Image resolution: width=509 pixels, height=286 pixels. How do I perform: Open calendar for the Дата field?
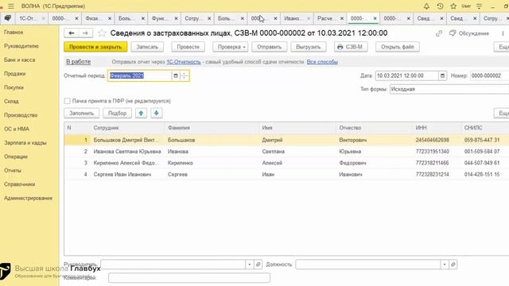(x=442, y=76)
